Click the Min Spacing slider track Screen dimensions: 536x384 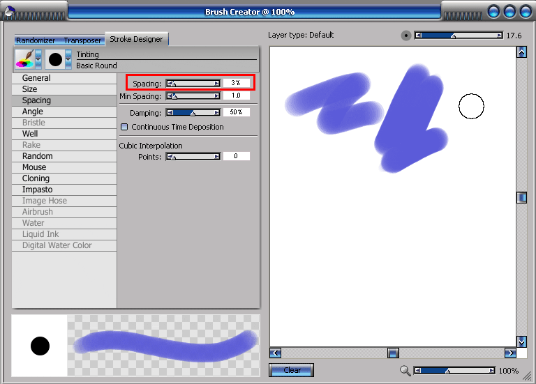point(193,96)
